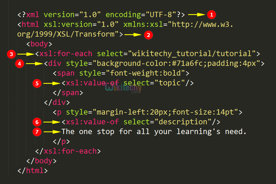Click the yellow arrow next to marker 7
276x184 pixels.
pos(52,132)
